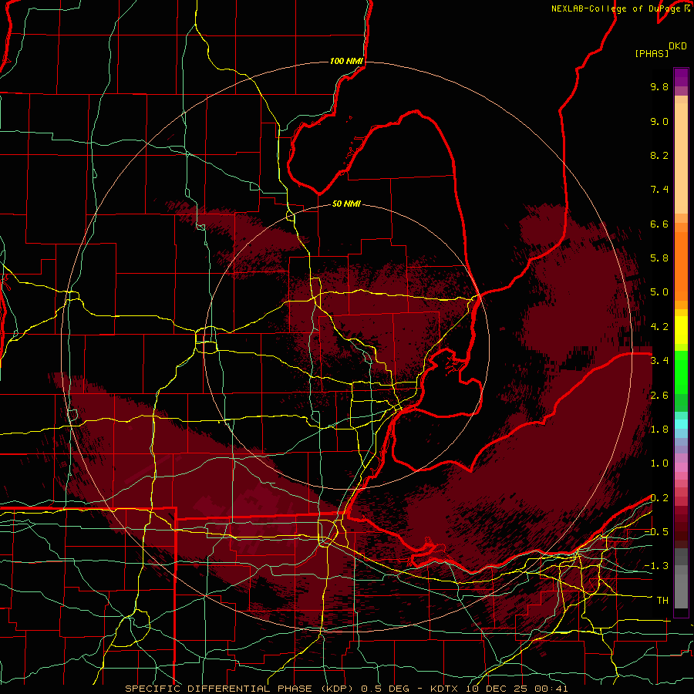694x694 pixels.
Task: Pick the cyan color bar segment
Action: [x=681, y=424]
